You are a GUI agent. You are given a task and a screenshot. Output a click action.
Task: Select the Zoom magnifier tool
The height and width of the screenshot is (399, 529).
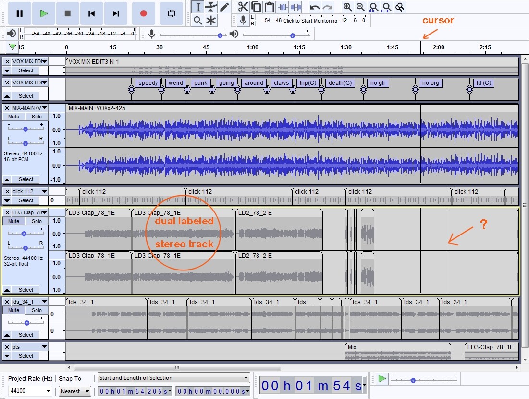pos(198,21)
